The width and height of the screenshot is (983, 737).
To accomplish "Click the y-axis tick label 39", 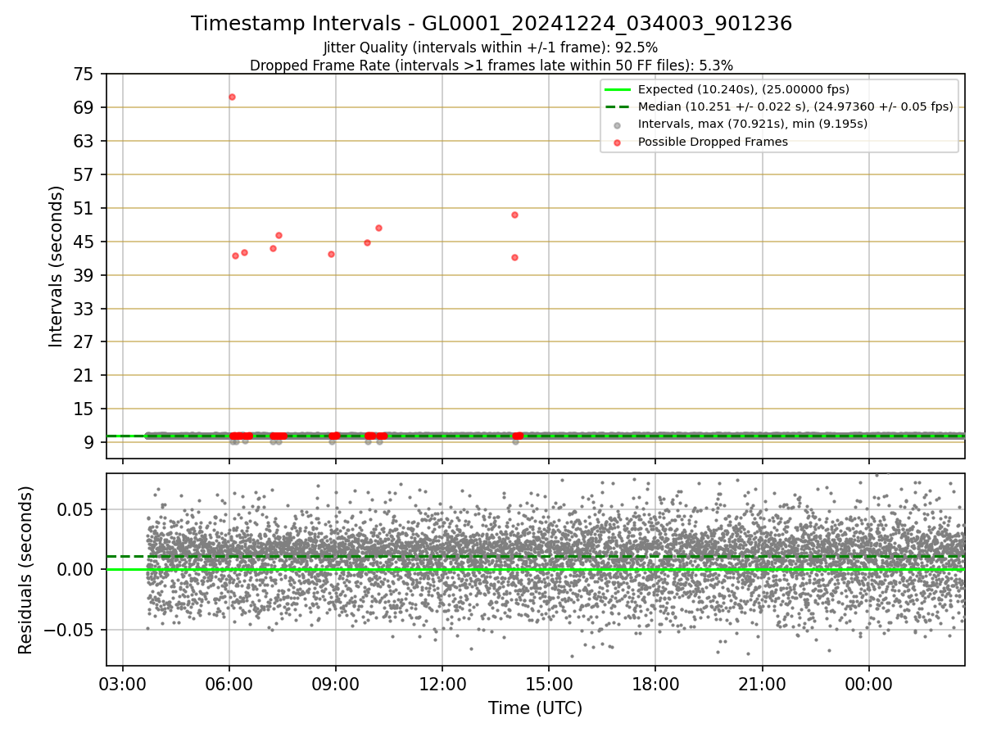I will (84, 275).
